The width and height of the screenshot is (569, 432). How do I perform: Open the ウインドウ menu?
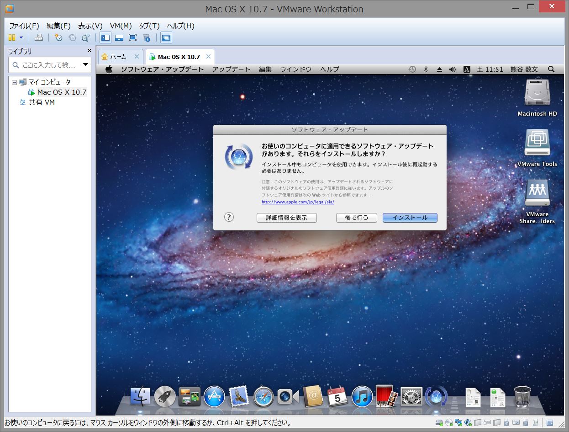tap(295, 69)
